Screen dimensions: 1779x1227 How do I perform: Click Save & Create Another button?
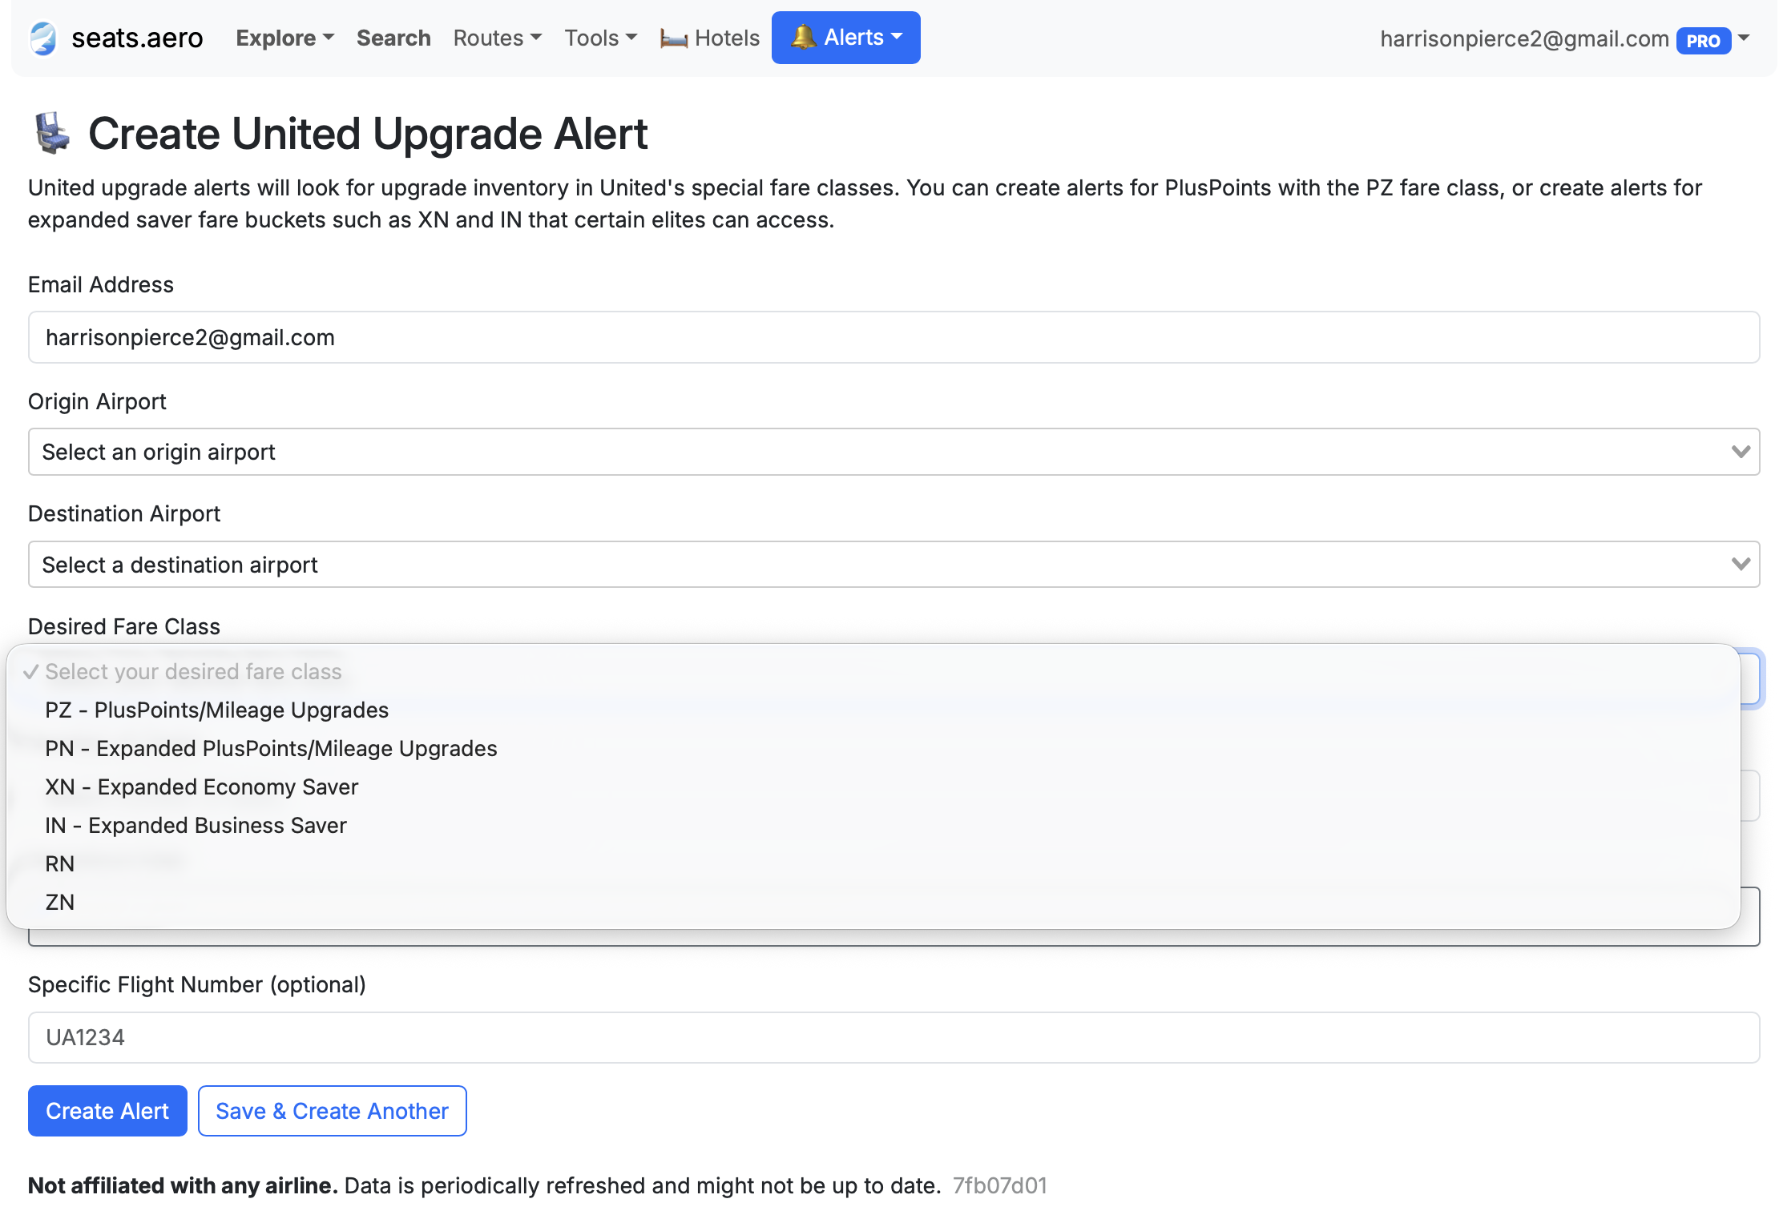pos(333,1111)
